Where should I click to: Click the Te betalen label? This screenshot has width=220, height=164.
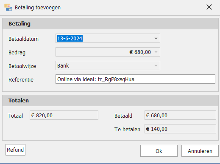pos(127,130)
